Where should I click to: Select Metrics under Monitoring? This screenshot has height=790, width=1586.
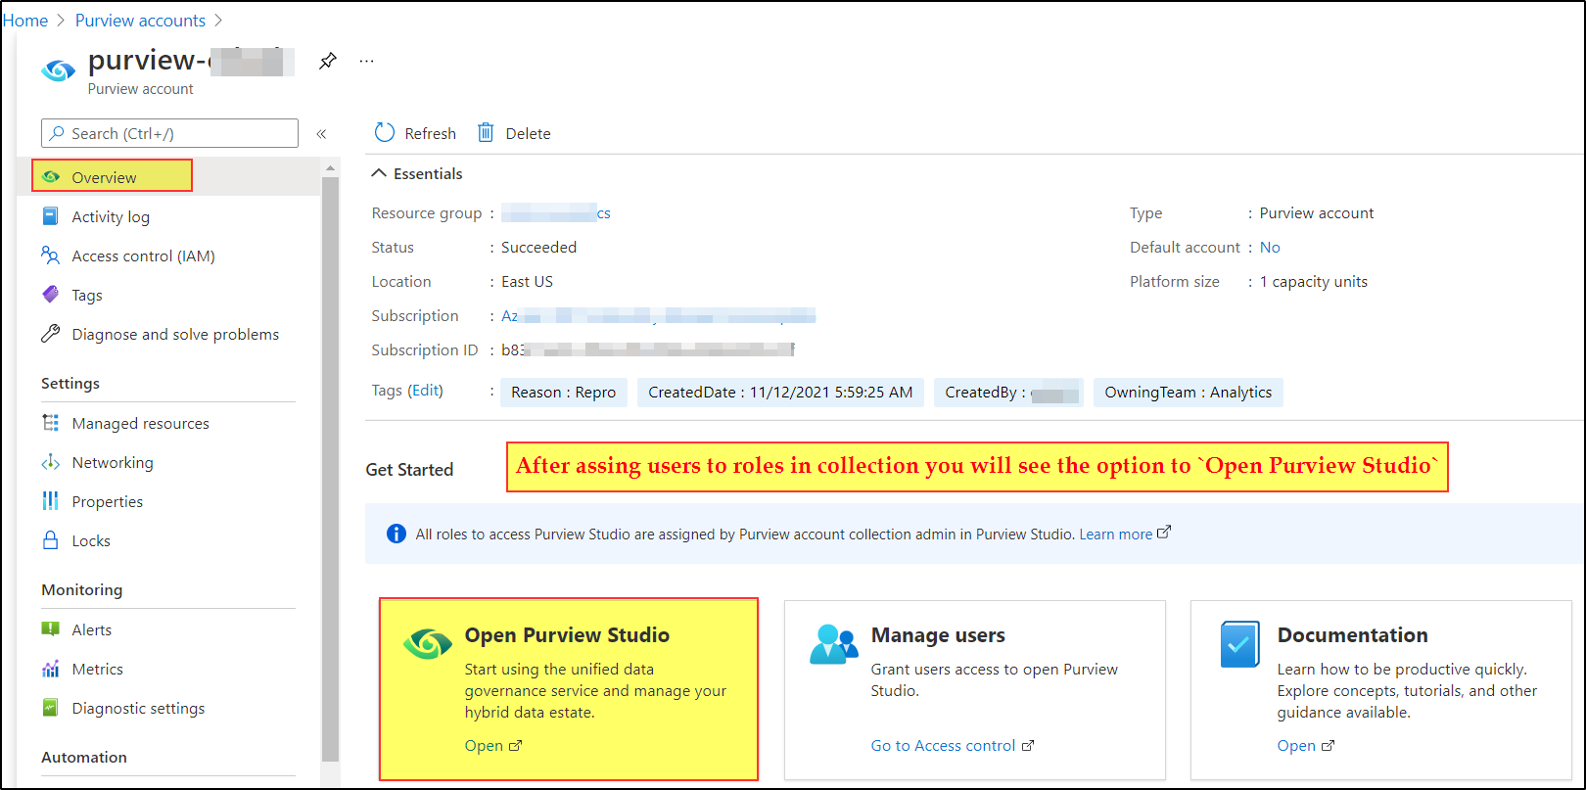(x=97, y=670)
